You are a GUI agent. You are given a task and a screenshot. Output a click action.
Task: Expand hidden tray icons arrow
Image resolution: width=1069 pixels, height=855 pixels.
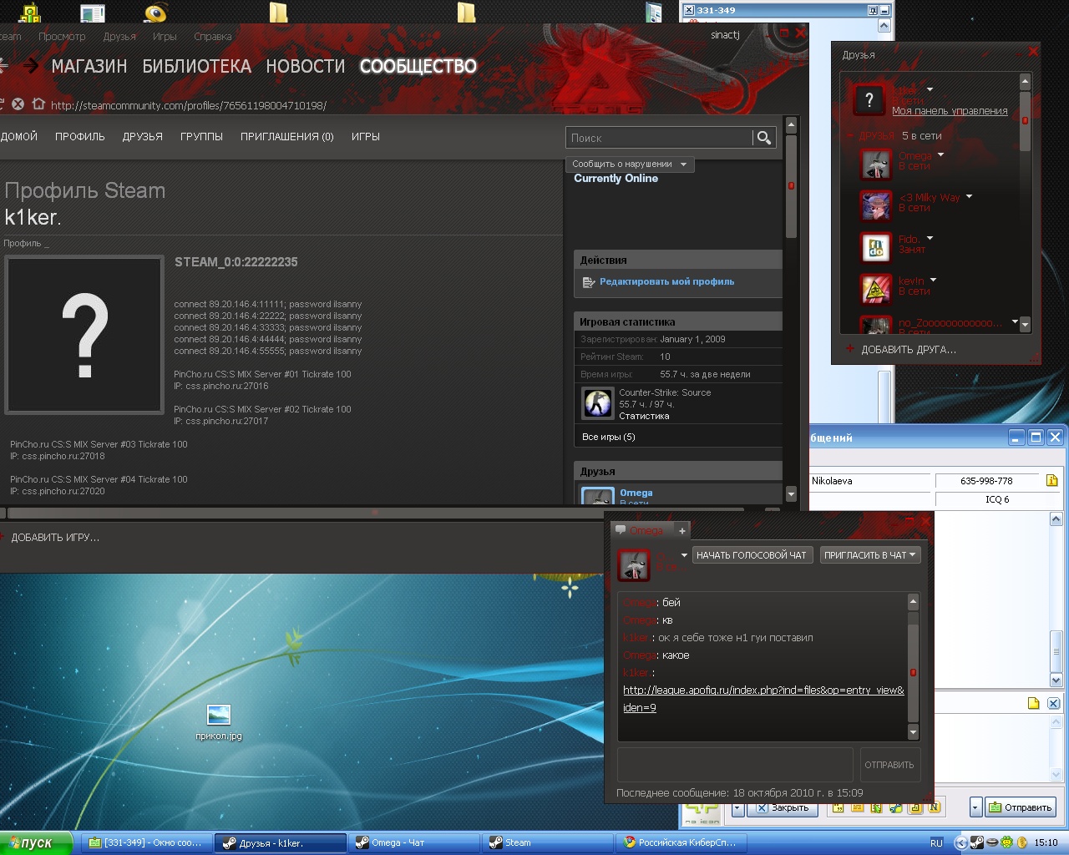pyautogui.click(x=961, y=842)
